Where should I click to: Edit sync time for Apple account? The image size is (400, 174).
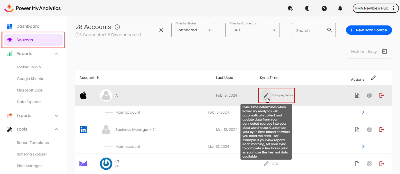(x=266, y=95)
